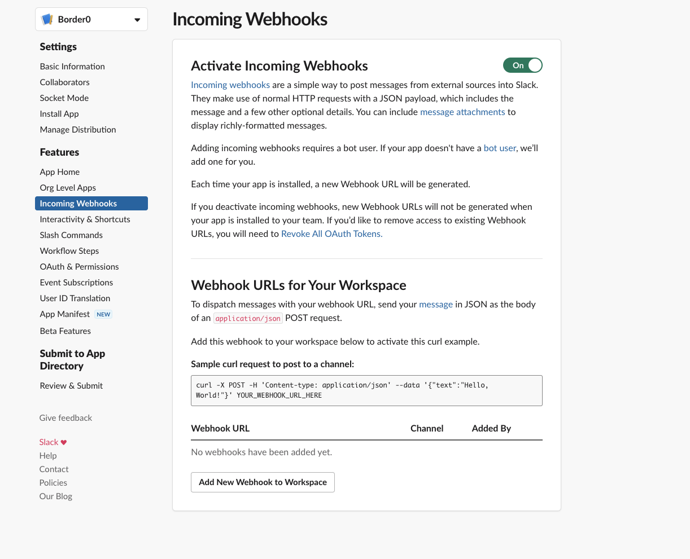This screenshot has width=690, height=559.
Task: Turn off the Activate Incoming Webhooks switch
Action: 523,65
